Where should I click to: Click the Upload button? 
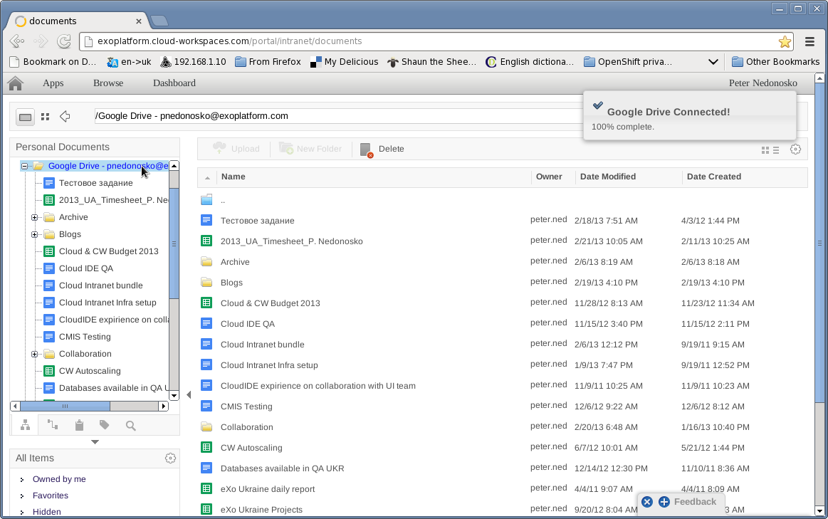click(x=236, y=149)
